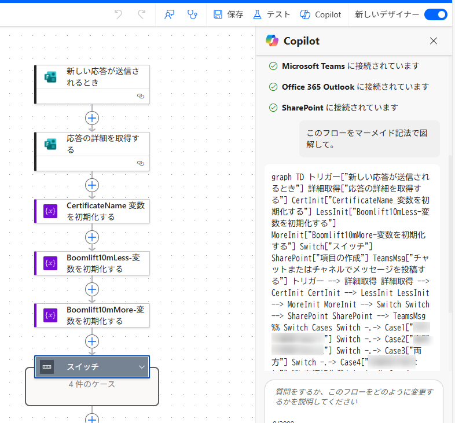Open the flow checker stethoscope icon
455x423 pixels.
click(x=192, y=14)
